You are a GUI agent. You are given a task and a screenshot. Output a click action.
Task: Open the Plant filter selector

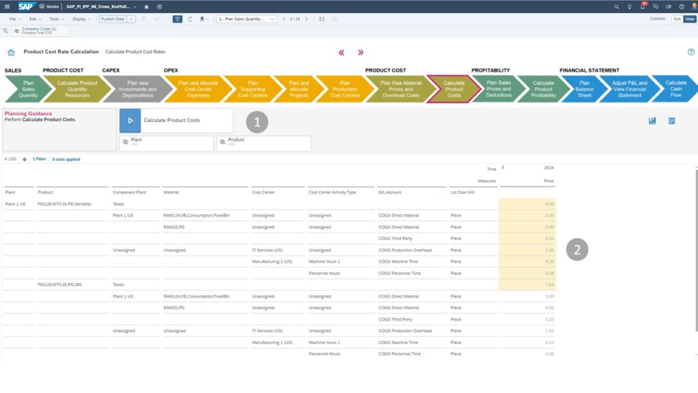tap(166, 143)
